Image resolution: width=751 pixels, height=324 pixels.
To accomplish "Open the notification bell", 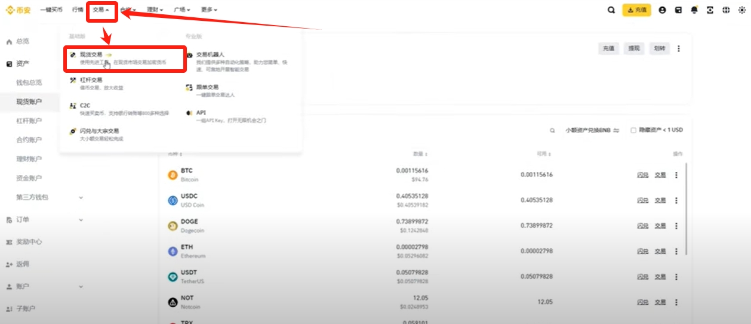I will (x=694, y=10).
